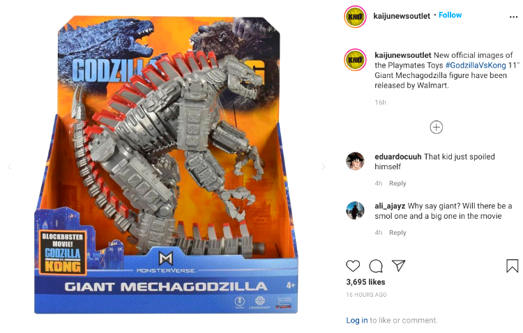Open ali_ajayz's profile avatar
The width and height of the screenshot is (523, 333).
point(355,210)
